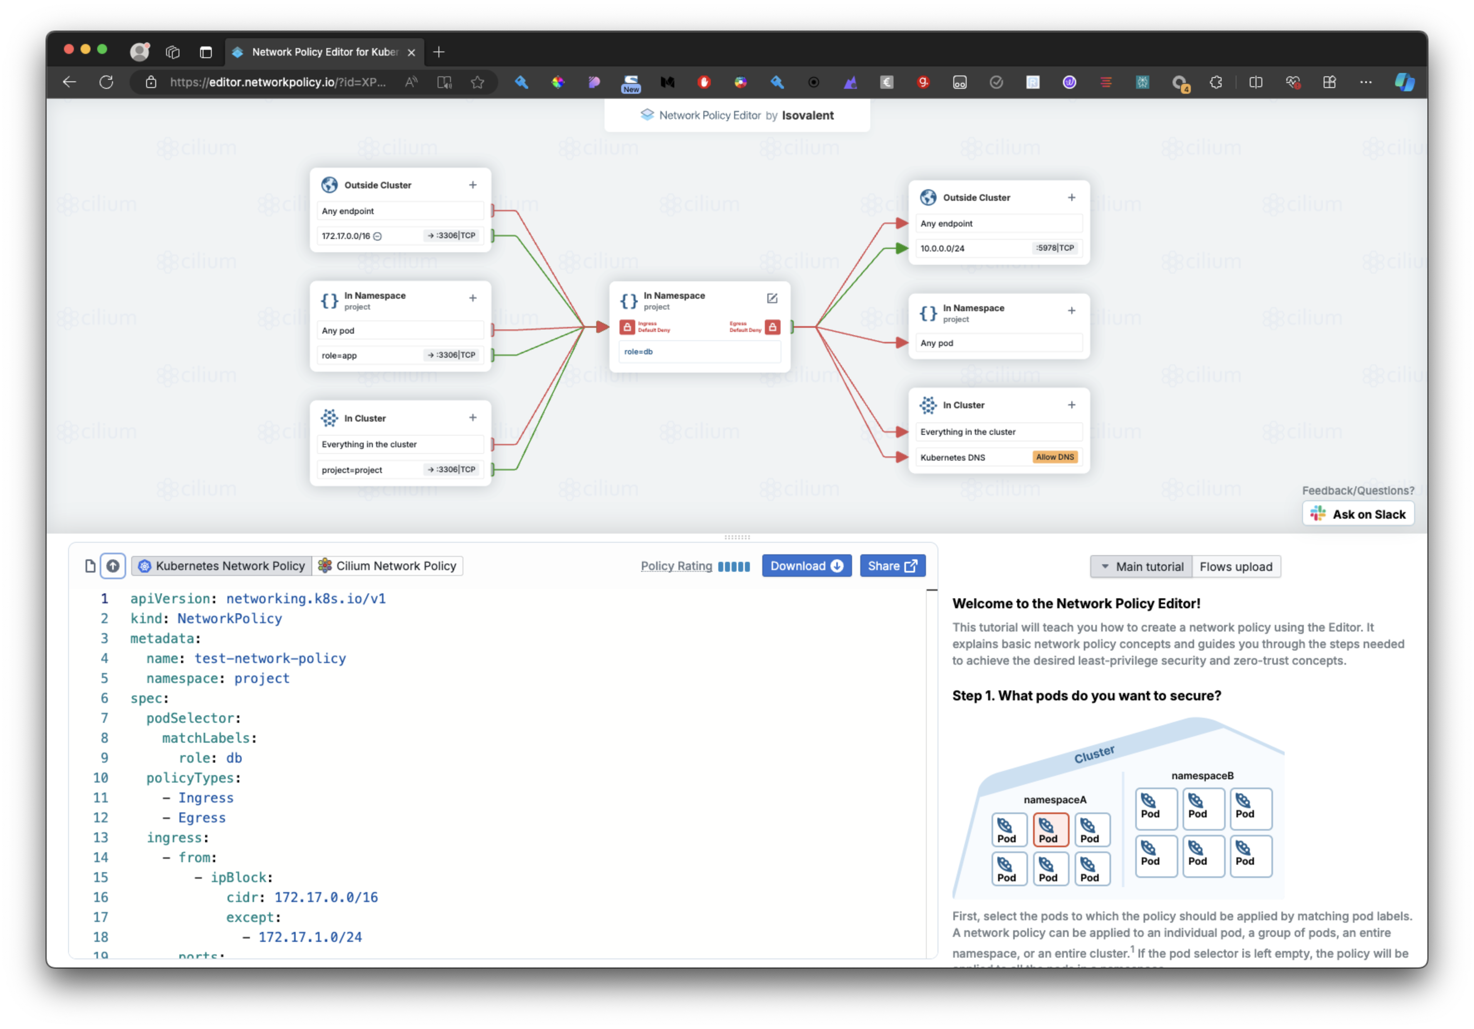Click the new policy document icon

[x=91, y=566]
